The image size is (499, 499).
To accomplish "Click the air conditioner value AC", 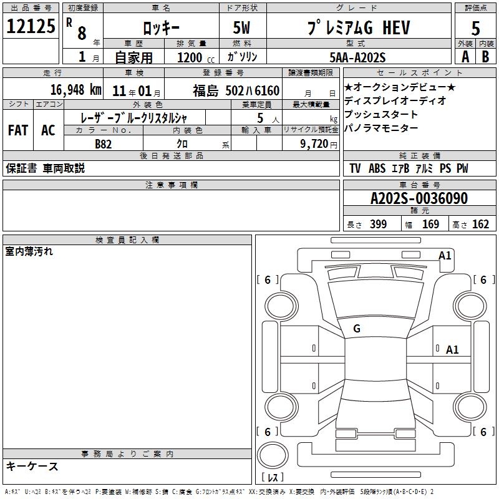I will pos(48,130).
